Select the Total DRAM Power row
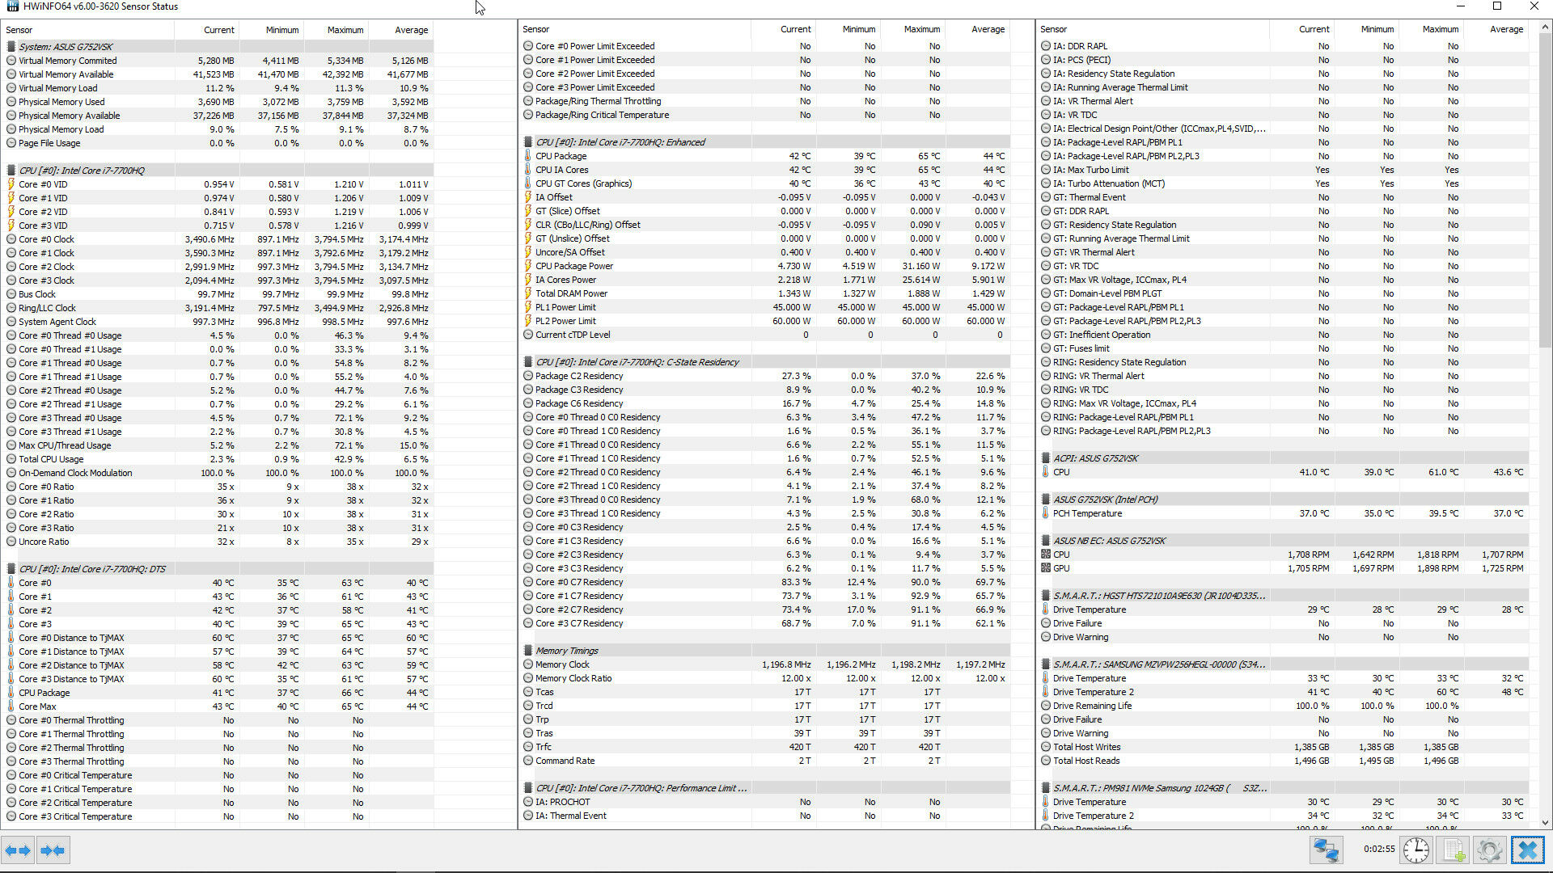 (x=765, y=293)
